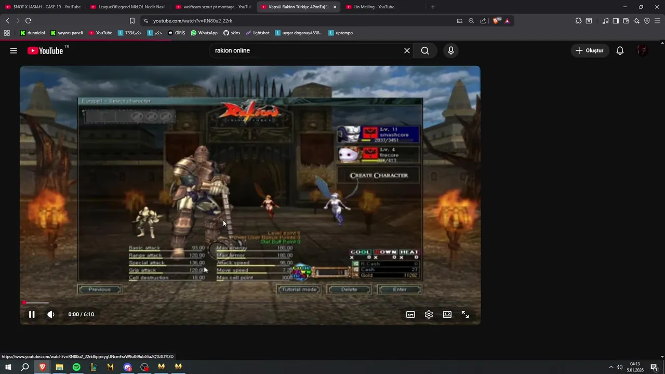Screen dimensions: 665x374
Task: Open video player settings gear
Action: (x=429, y=314)
